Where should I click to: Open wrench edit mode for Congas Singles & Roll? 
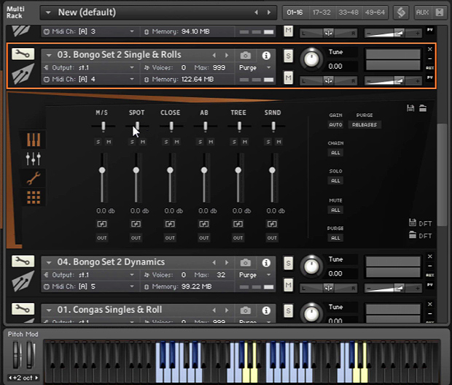pos(23,309)
